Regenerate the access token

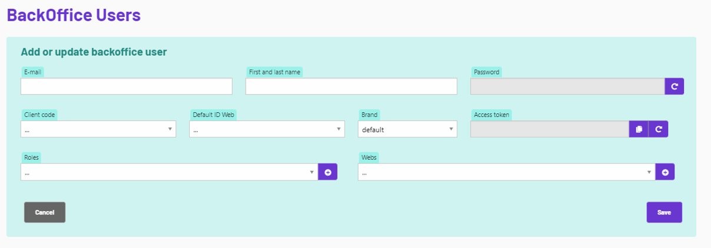pos(659,129)
